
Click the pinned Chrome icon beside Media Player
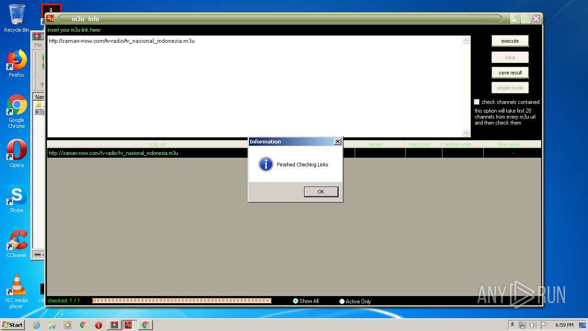click(83, 325)
